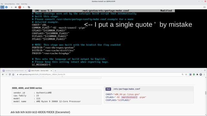Reload the wiki page
The image size is (207, 116).
(10, 74)
